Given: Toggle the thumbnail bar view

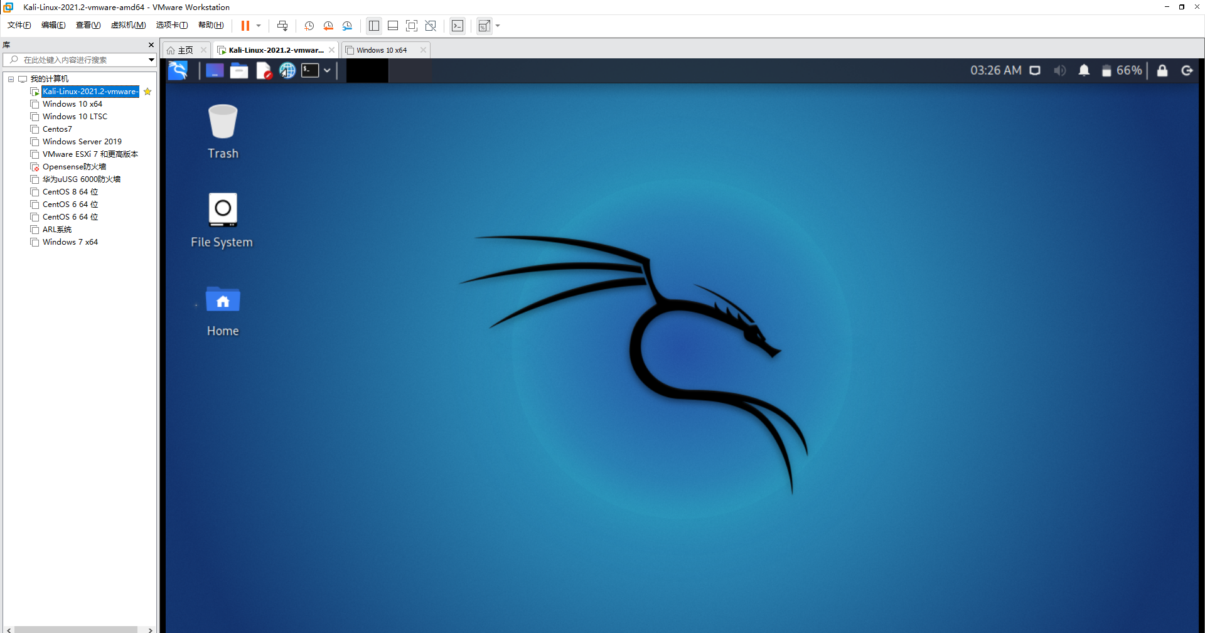Looking at the screenshot, I should (393, 26).
